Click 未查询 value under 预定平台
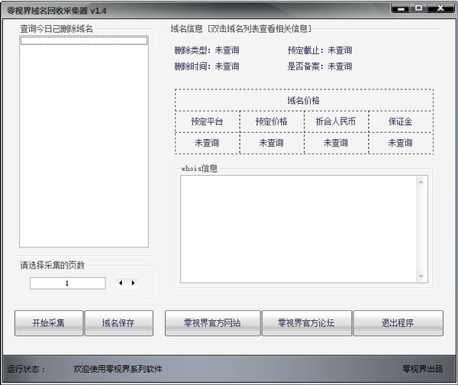Image resolution: width=458 pixels, height=385 pixels. [207, 143]
